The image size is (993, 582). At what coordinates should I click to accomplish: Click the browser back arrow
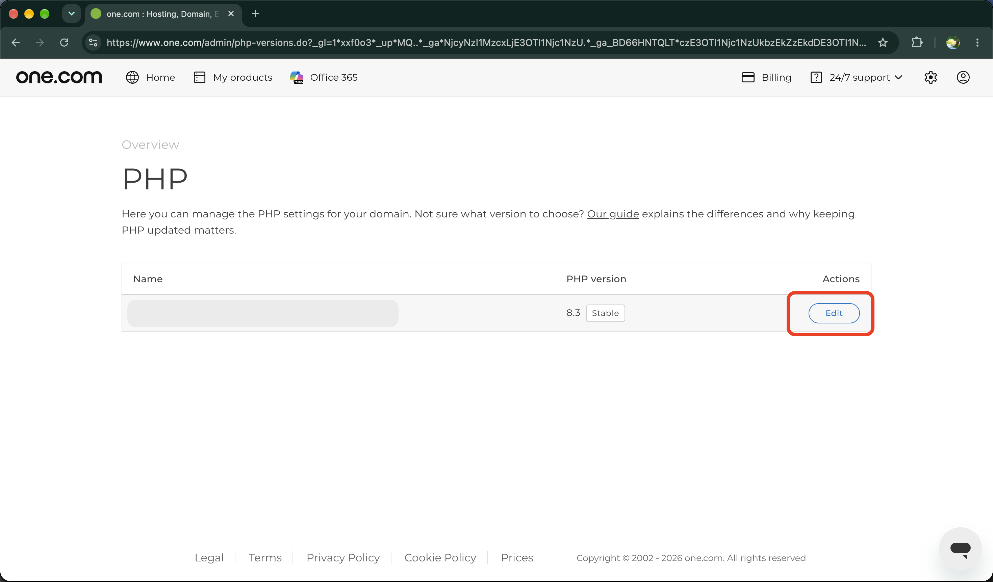click(16, 43)
